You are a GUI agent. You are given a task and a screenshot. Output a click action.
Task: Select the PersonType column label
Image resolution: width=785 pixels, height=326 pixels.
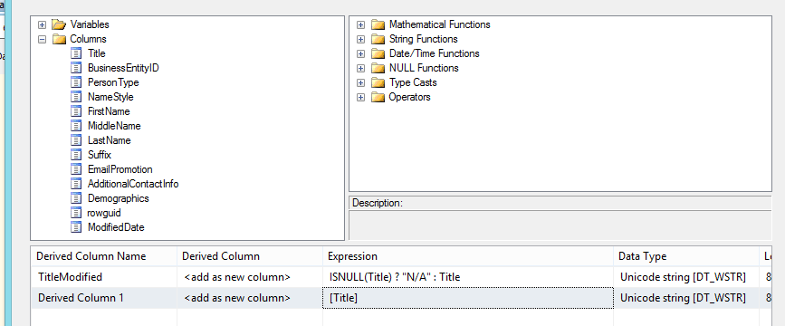point(113,82)
